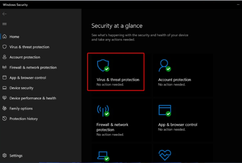The width and height of the screenshot is (242, 163).
Task: Select Device security in the sidebar
Action: tap(21, 88)
